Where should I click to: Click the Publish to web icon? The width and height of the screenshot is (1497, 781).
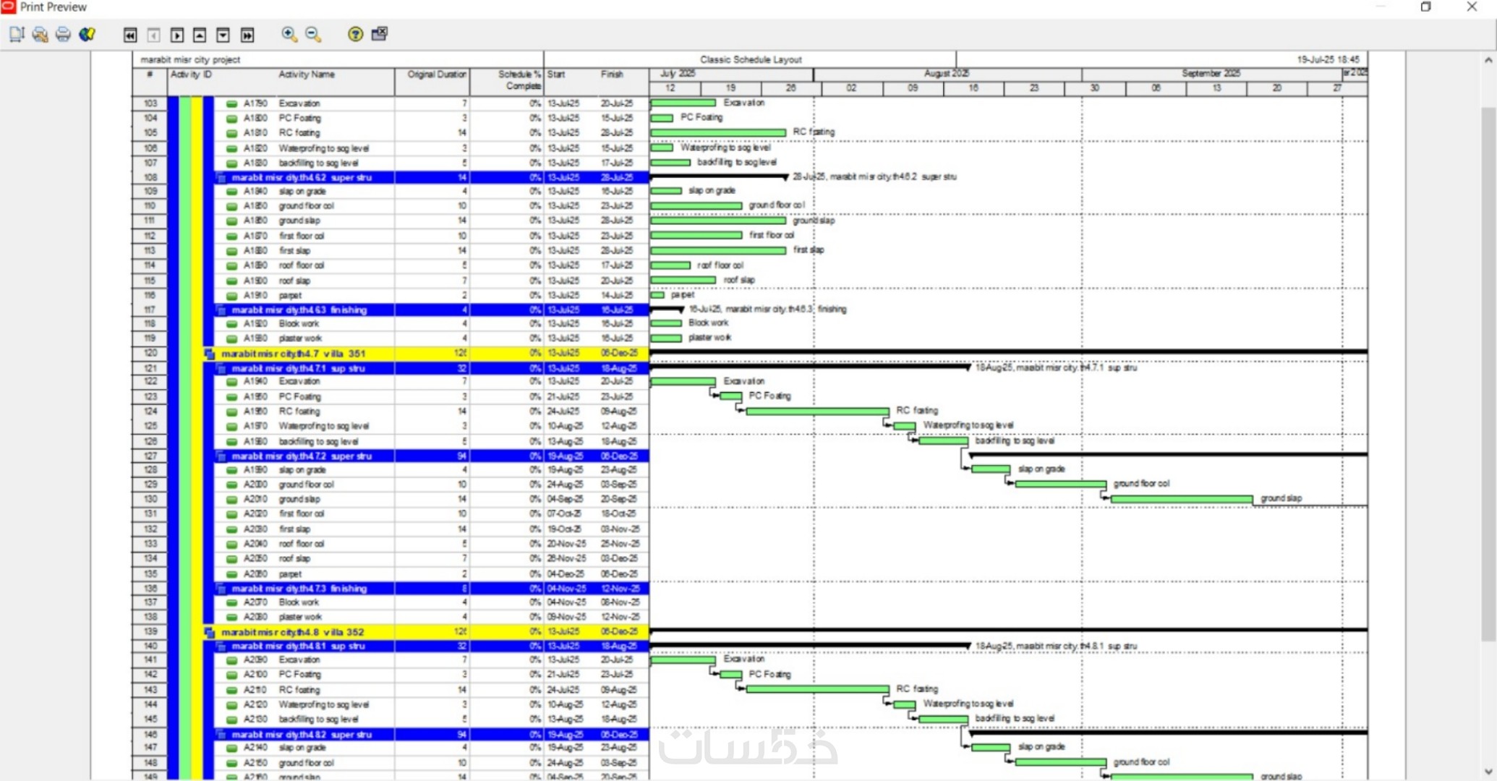click(88, 34)
